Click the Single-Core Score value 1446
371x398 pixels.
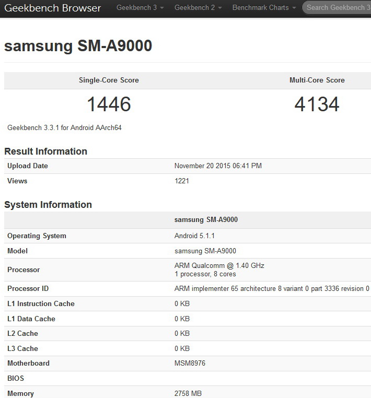click(109, 104)
